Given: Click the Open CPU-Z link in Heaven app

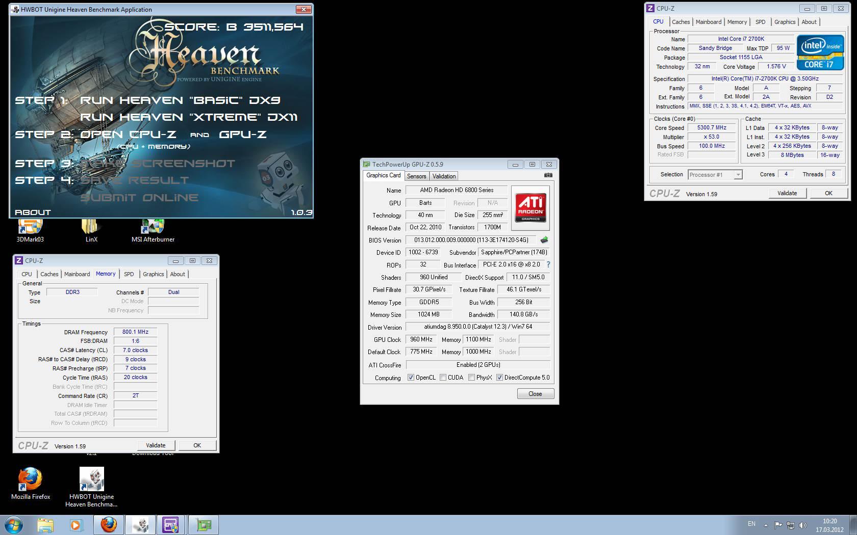Looking at the screenshot, I should point(128,135).
